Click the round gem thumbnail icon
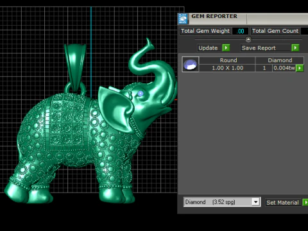 click(190, 64)
